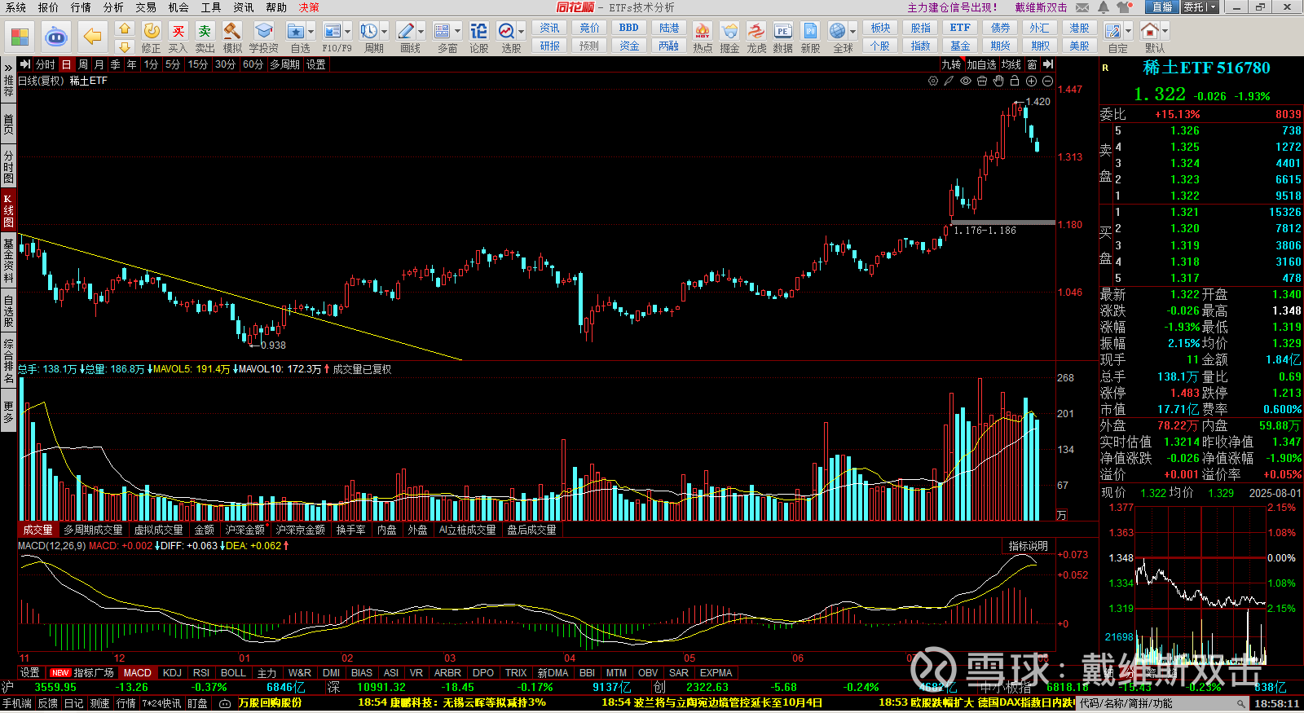This screenshot has height=713, width=1304.
Task: Open the 多窗 multi-window icon
Action: click(443, 31)
